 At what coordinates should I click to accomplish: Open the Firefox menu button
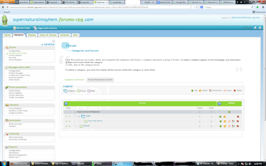coord(7,1)
